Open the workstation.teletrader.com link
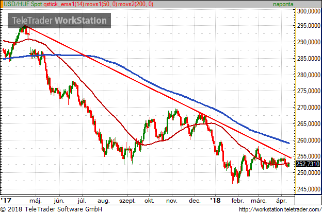Viewport: 322px width, 214px height. (x=280, y=210)
